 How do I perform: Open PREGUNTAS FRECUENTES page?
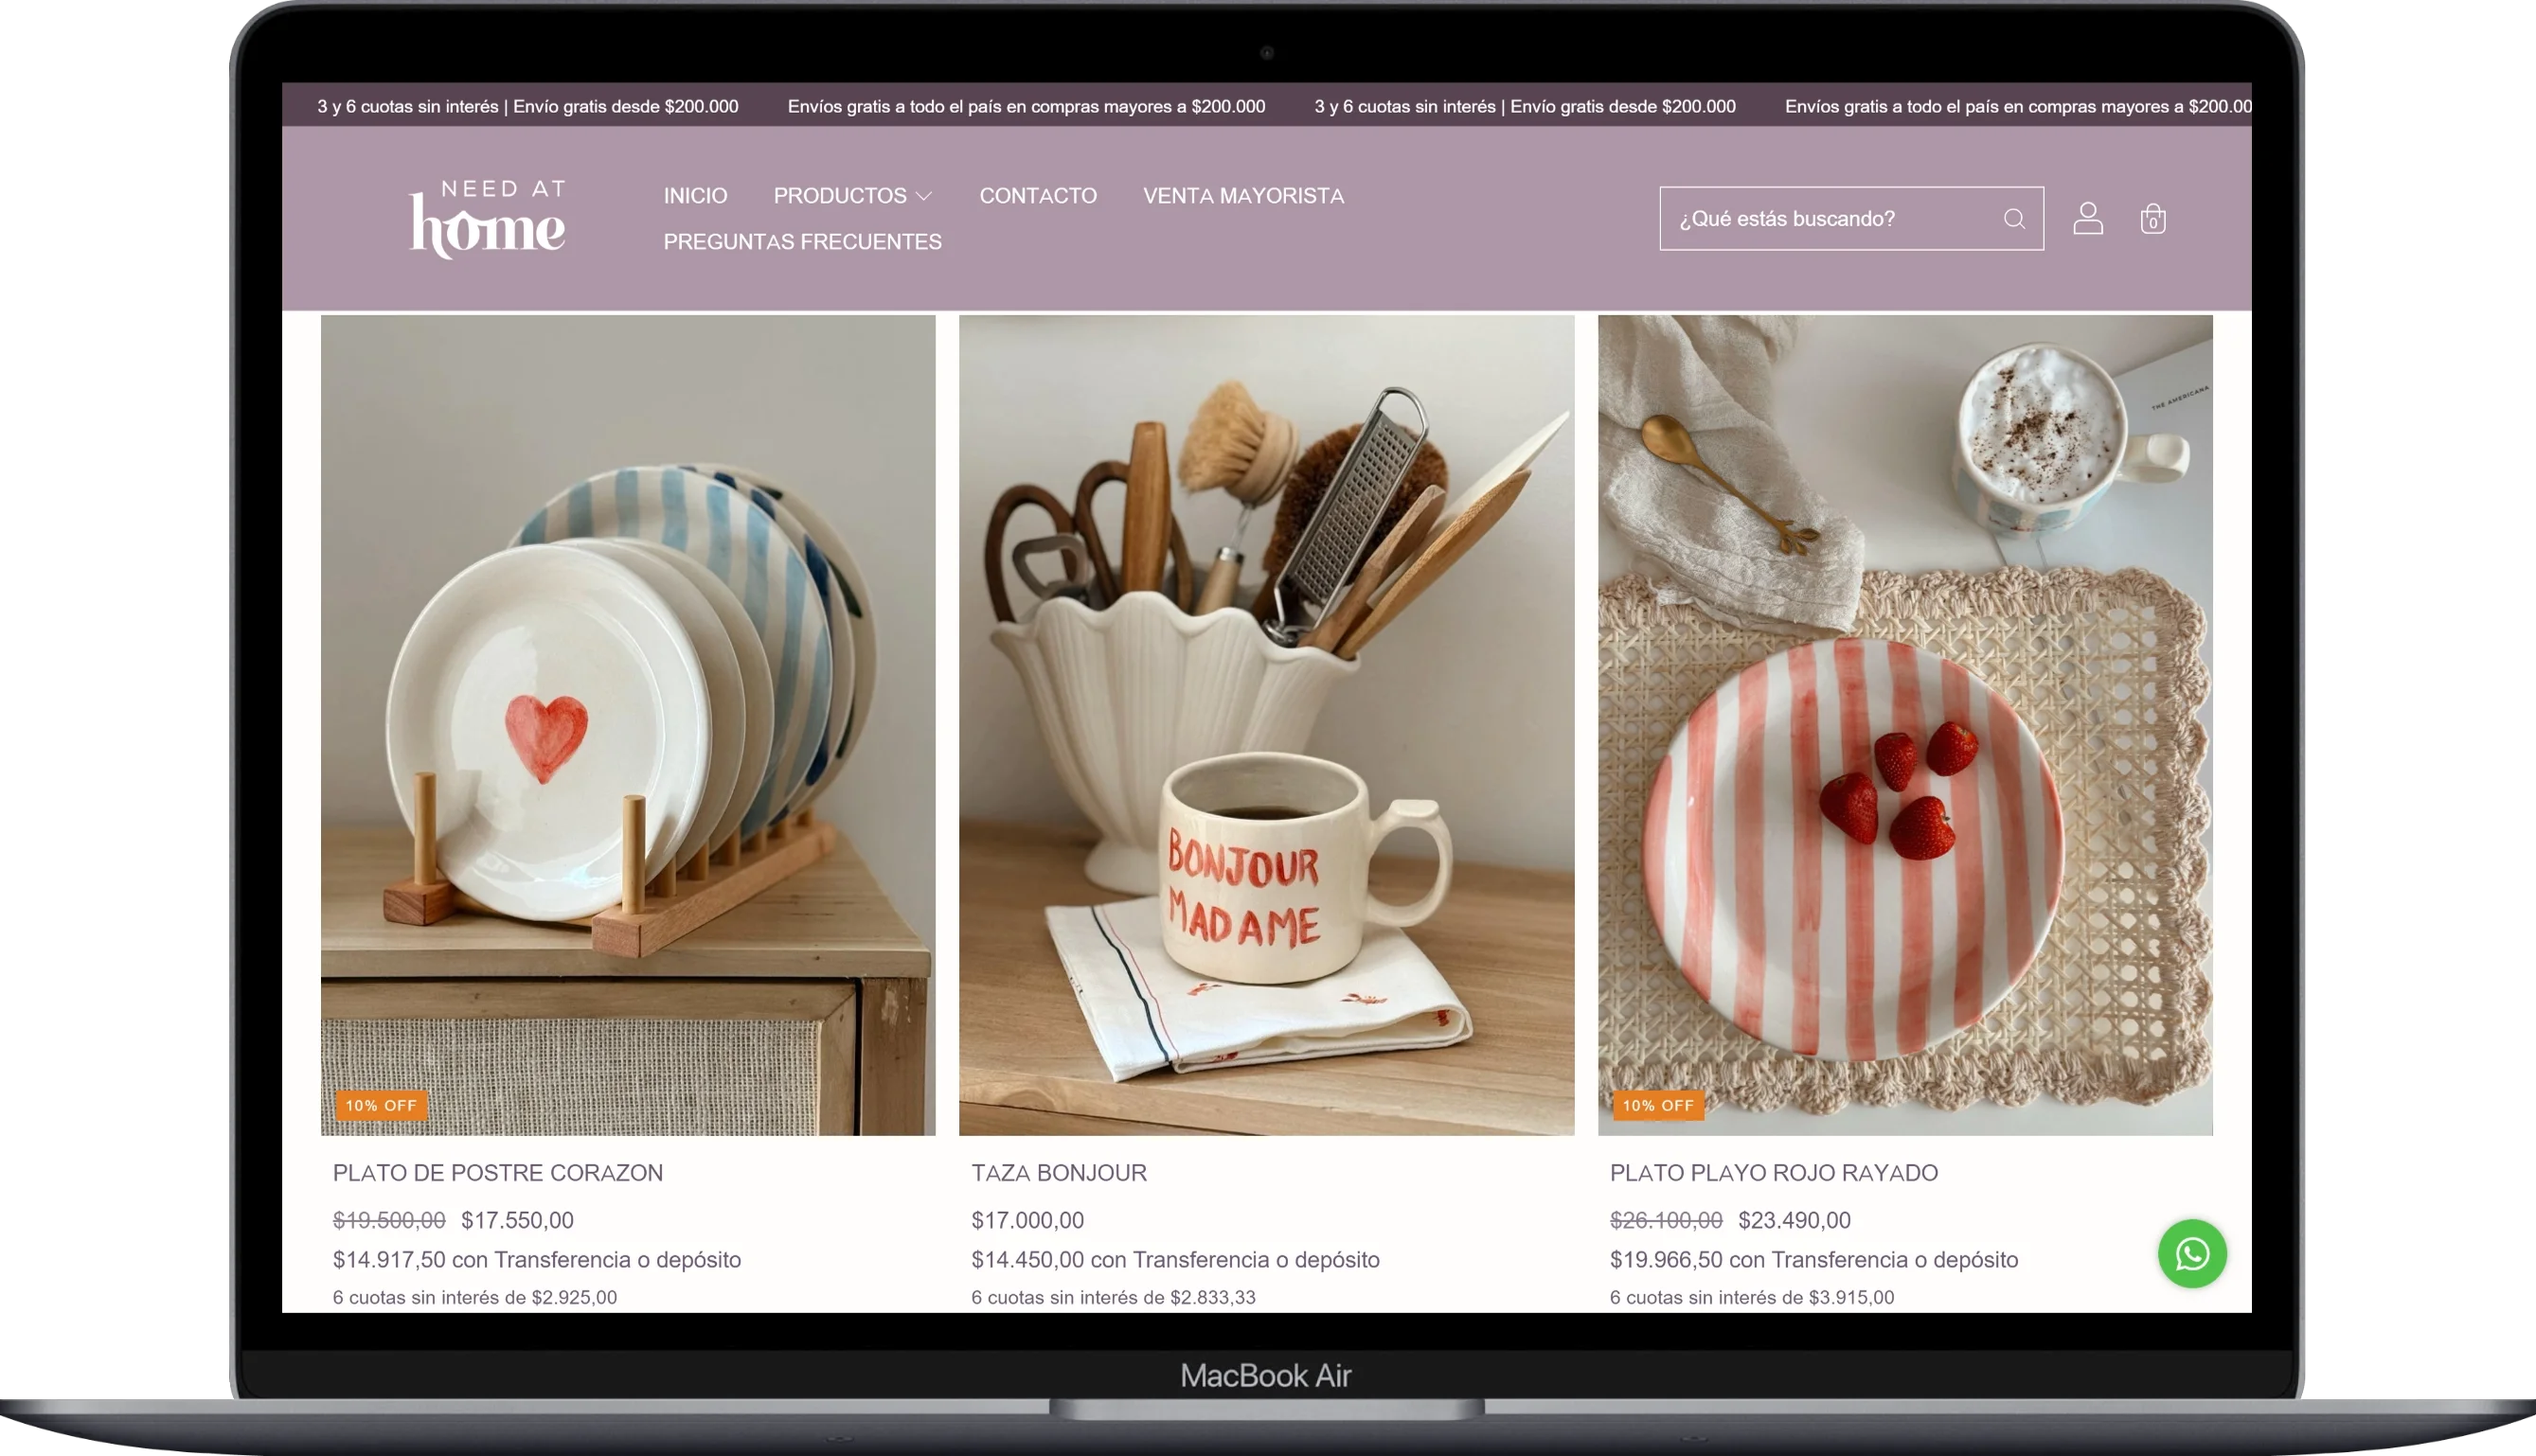(802, 242)
